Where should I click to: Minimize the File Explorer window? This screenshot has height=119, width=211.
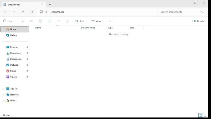click(187, 3)
